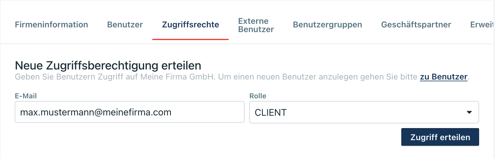Show the Geschäftspartner tab
This screenshot has width=495, height=159.
[x=416, y=25]
